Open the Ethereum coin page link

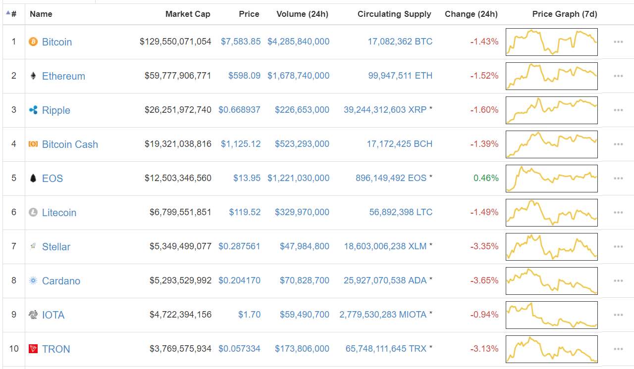63,76
